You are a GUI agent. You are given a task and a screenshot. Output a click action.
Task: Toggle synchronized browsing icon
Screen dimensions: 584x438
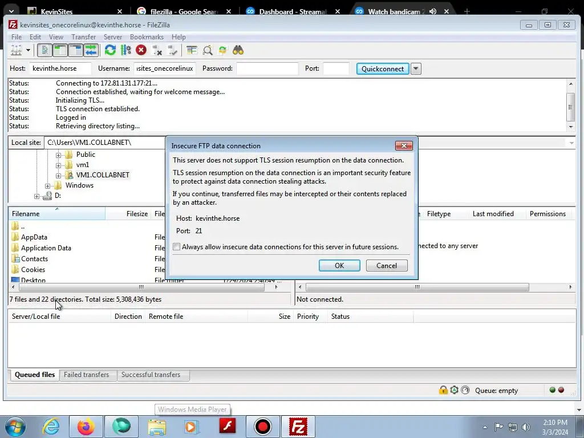tap(223, 50)
